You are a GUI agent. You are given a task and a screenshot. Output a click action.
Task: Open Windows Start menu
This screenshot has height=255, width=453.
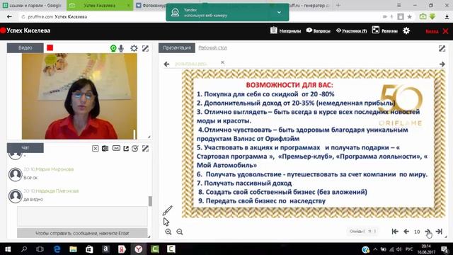tap(8, 249)
